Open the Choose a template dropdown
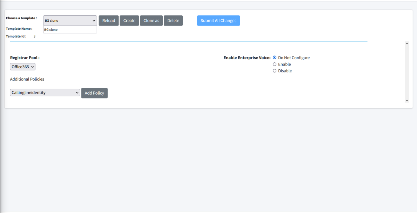Viewport: 417px width, 213px height. coord(70,21)
